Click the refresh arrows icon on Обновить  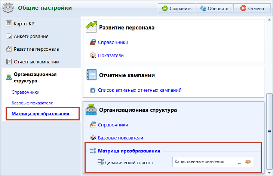click(x=203, y=8)
